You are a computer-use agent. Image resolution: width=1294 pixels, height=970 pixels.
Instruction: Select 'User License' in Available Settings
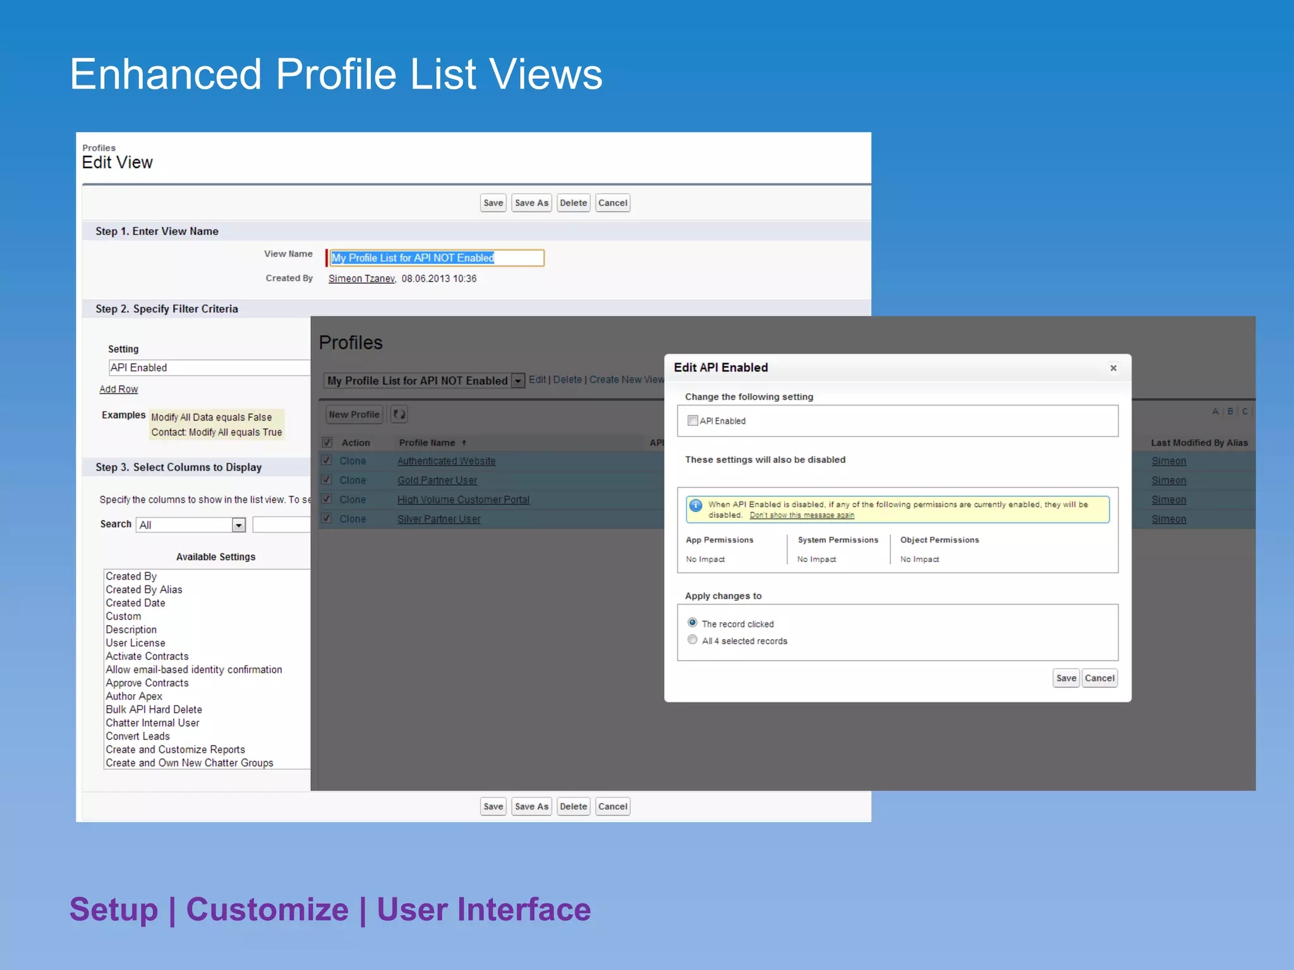135,643
